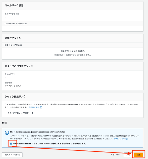Click external-link icon inside クイック作成リンクを開く button

click(32, 113)
